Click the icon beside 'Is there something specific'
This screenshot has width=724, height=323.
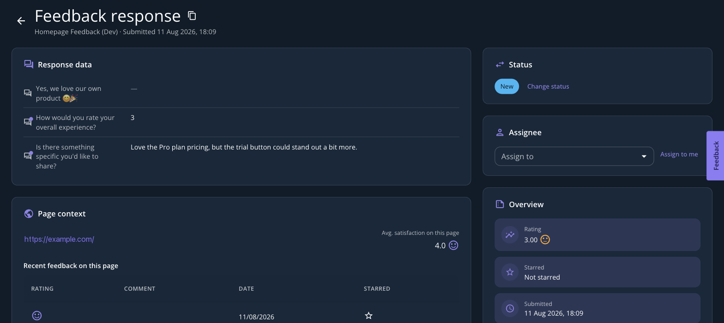pyautogui.click(x=28, y=156)
